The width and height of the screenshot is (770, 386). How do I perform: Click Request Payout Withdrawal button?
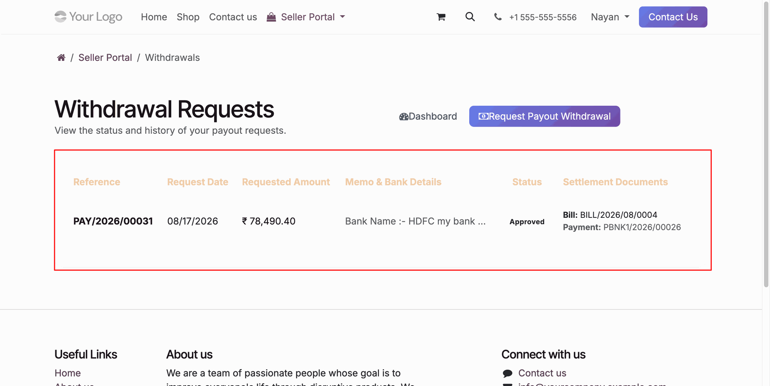click(545, 116)
